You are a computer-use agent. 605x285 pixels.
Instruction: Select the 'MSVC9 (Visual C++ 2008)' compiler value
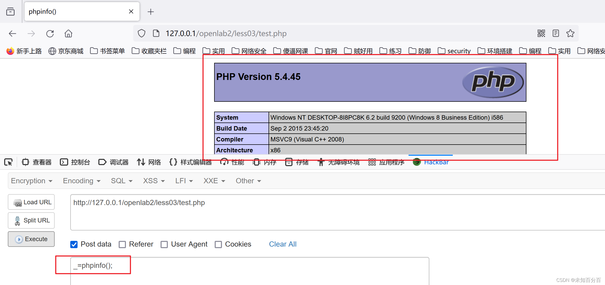pos(307,139)
